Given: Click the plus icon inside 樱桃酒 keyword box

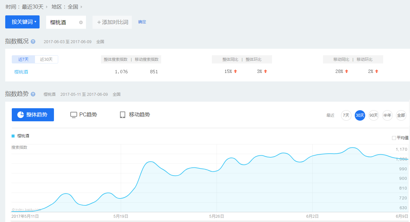Looking at the screenshot, I should tap(81, 23).
